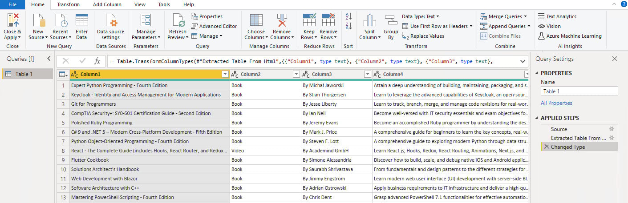Switch to the Help tab
The height and width of the screenshot is (203, 628).
pos(188,4)
